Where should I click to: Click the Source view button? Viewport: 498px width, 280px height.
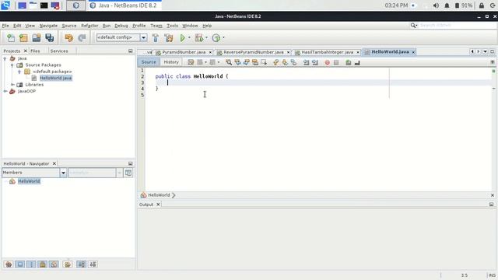[x=149, y=62]
